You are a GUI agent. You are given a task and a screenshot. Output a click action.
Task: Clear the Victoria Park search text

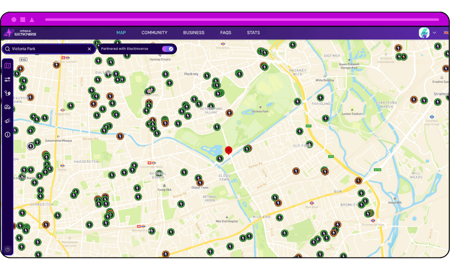(89, 49)
